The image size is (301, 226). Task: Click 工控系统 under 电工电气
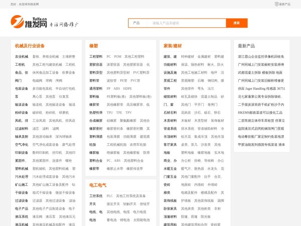coord(96,196)
